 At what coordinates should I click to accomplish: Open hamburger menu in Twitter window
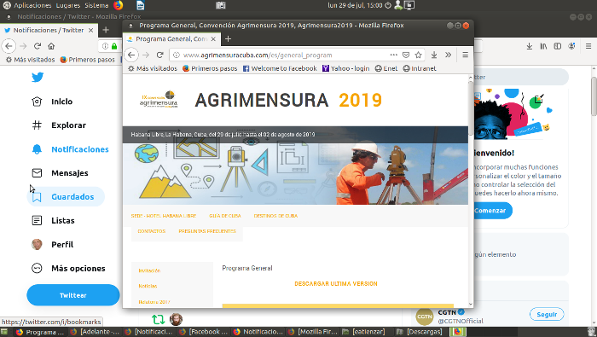[588, 46]
